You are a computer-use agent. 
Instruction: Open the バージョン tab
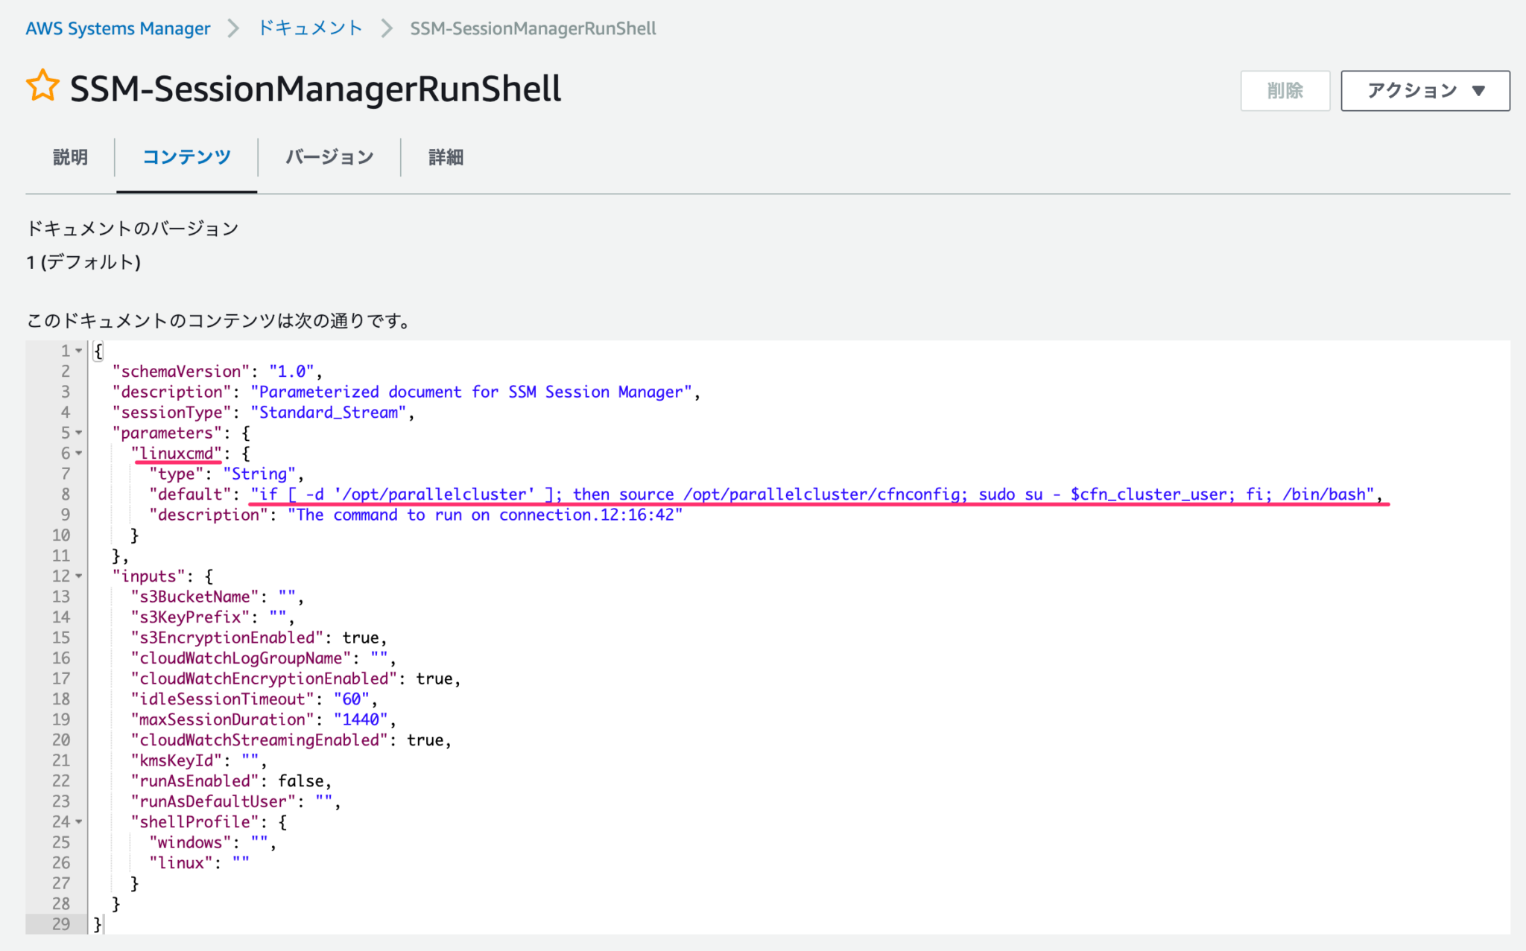click(x=329, y=157)
